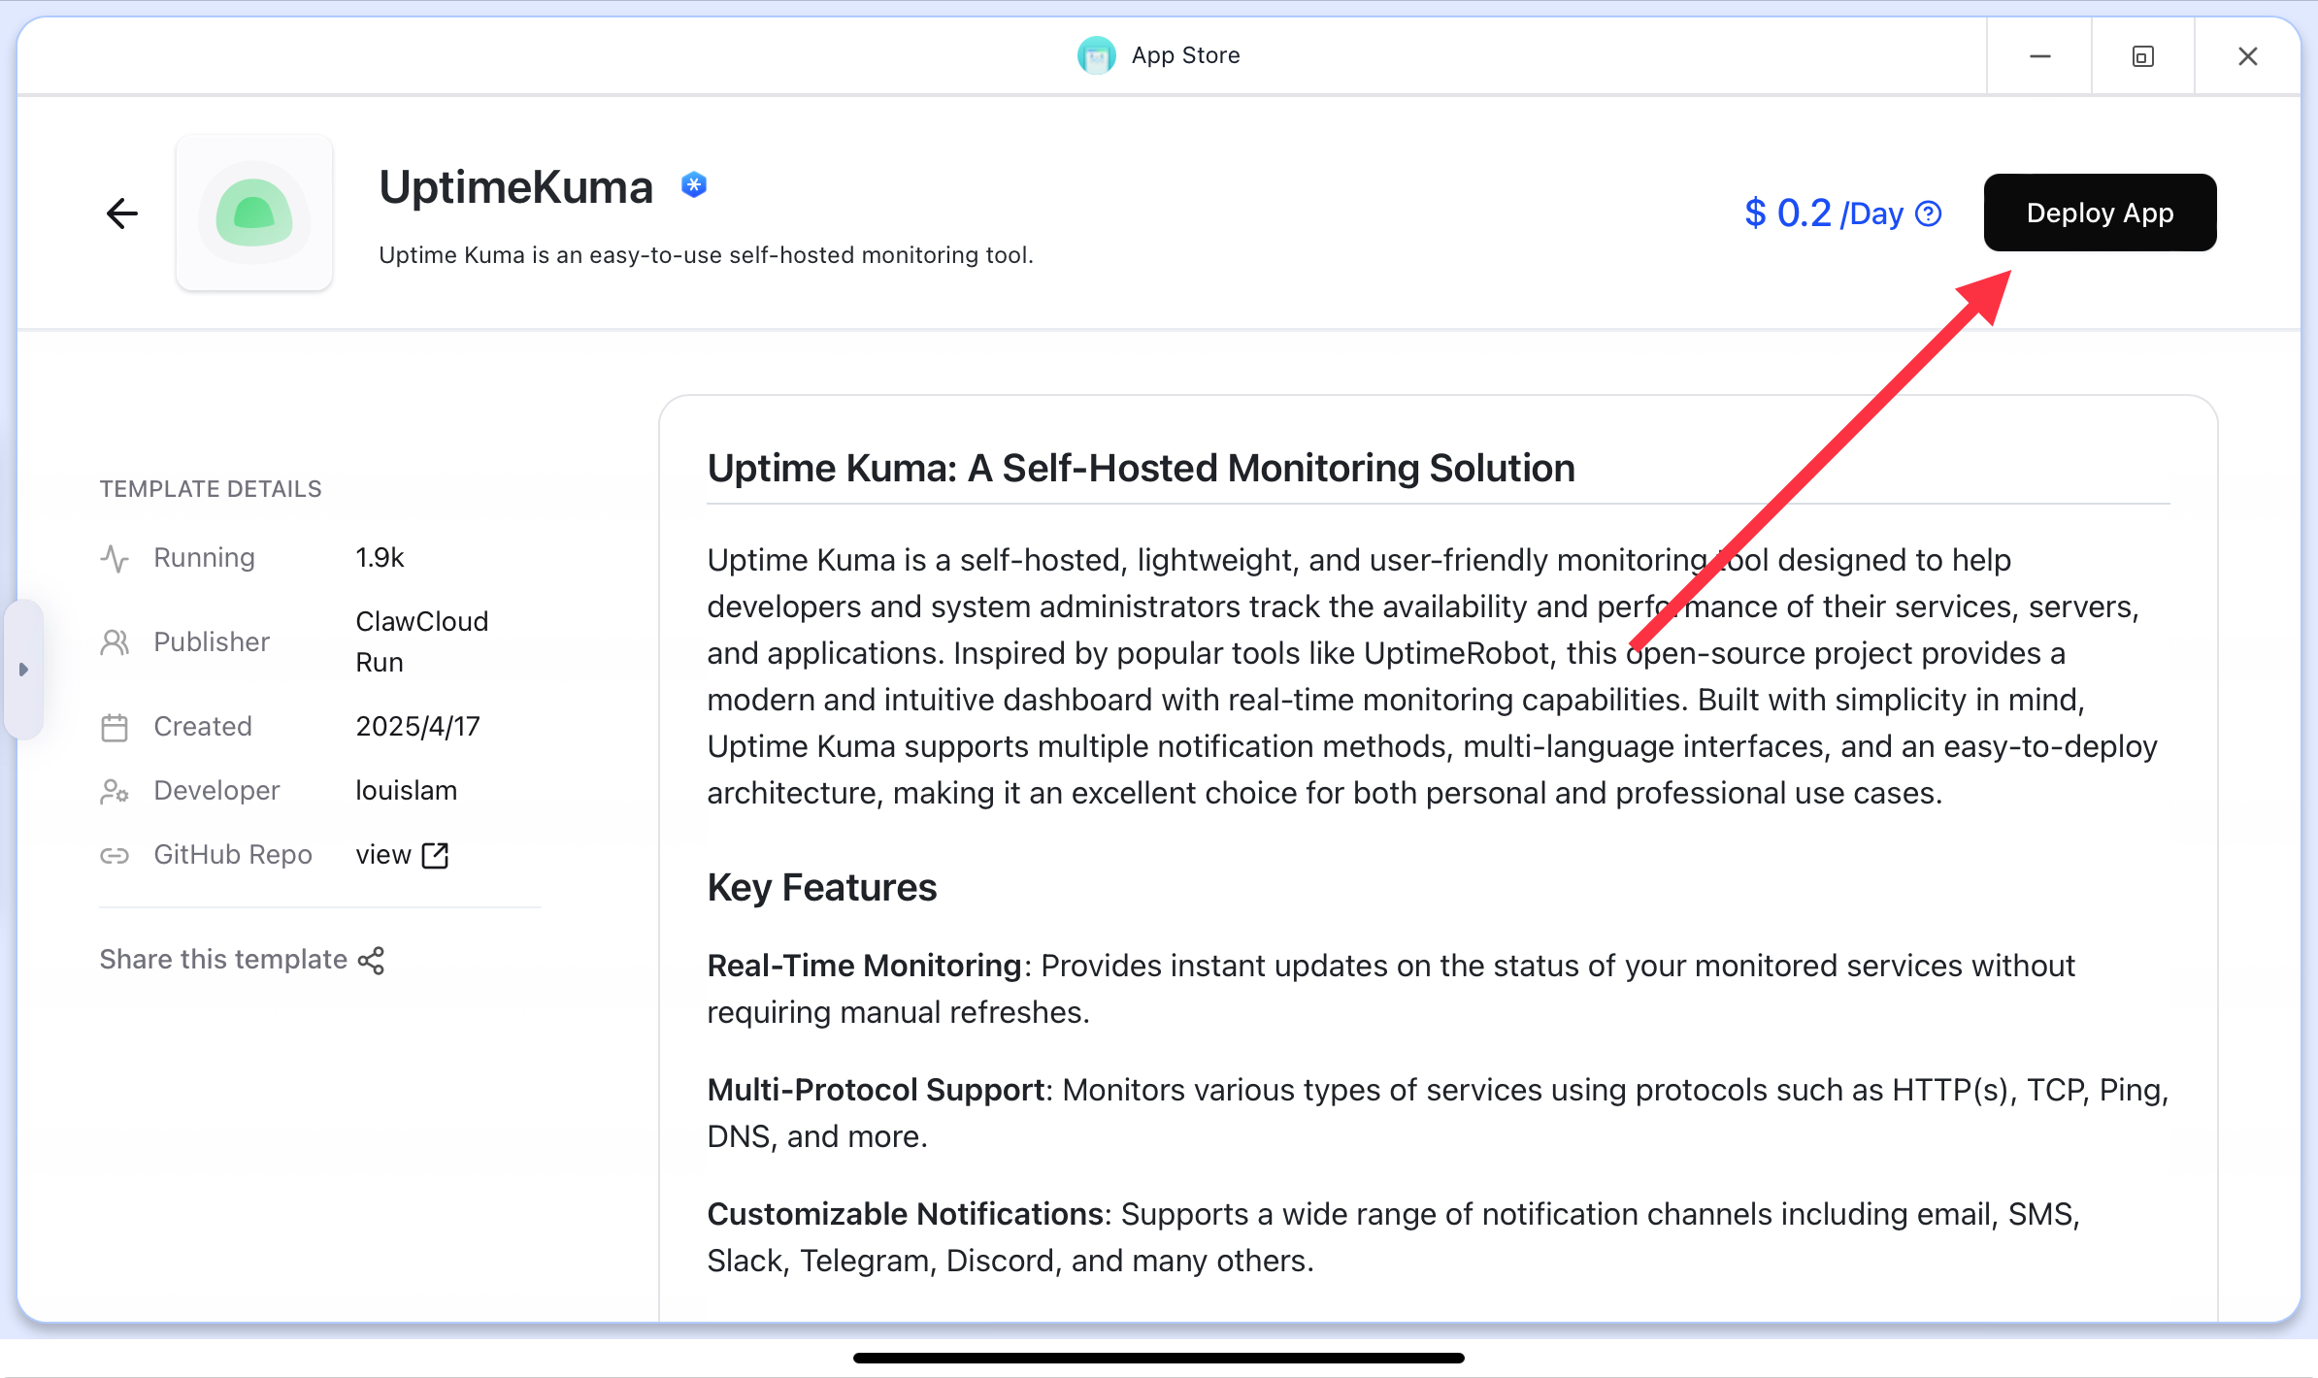Click the App Store title icon
This screenshot has width=2318, height=1378.
click(x=1097, y=55)
